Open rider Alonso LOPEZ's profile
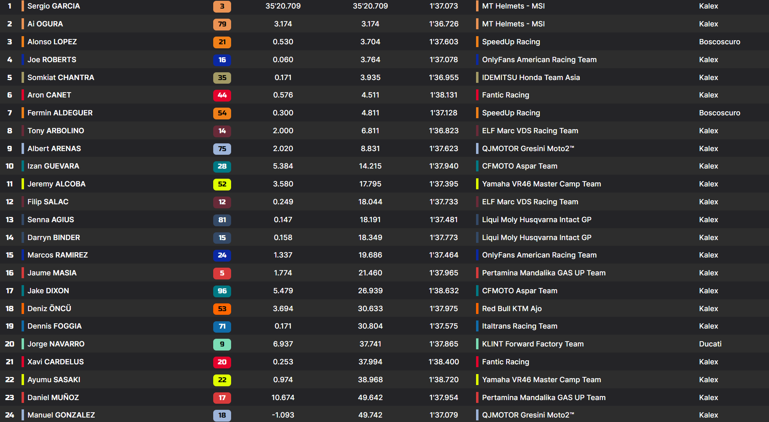Image resolution: width=769 pixels, height=422 pixels. (x=52, y=42)
